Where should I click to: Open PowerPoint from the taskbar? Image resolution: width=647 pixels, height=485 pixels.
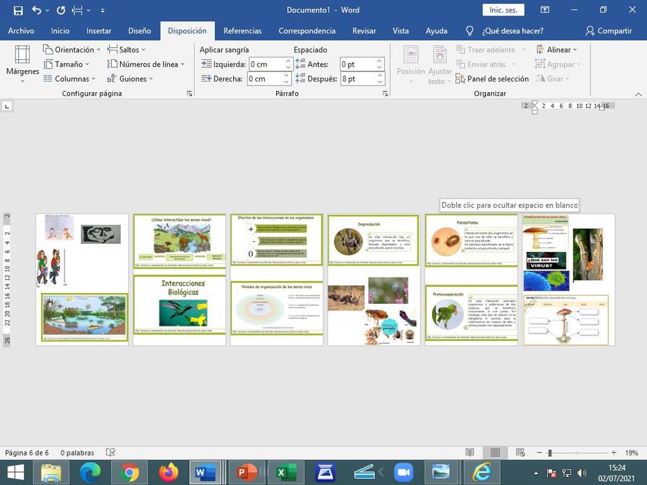coord(247,473)
